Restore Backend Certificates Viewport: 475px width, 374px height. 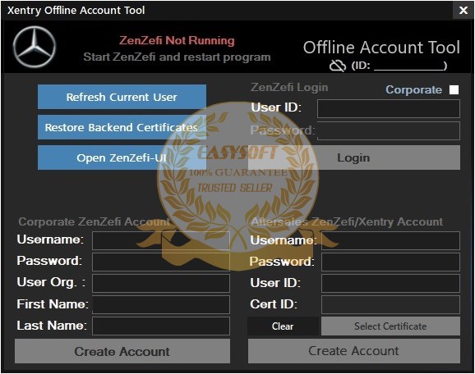(122, 127)
